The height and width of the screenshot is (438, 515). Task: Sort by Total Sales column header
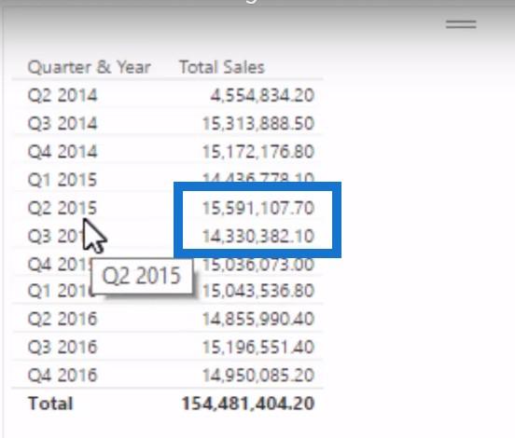[222, 67]
